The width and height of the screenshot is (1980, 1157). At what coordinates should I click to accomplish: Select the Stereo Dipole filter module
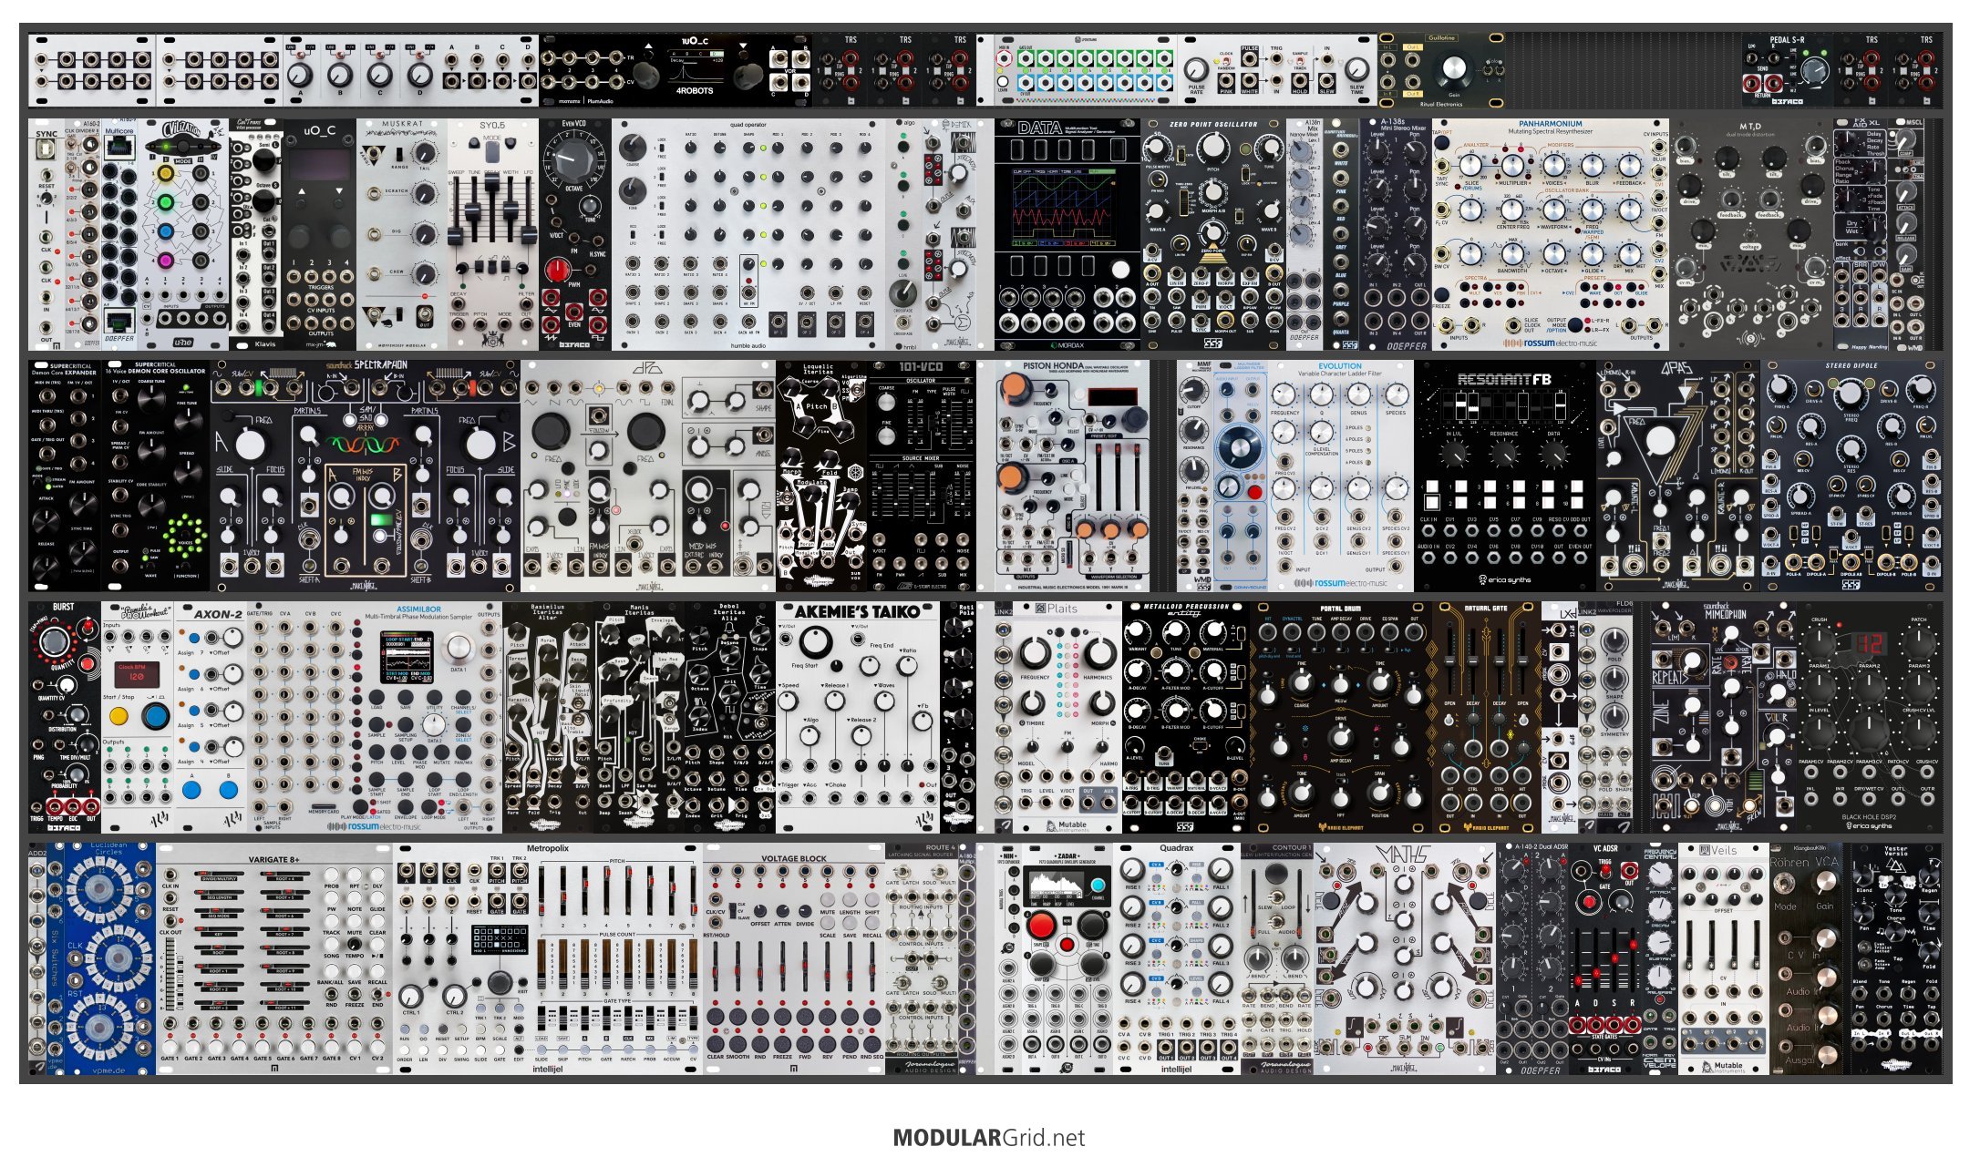[x=1851, y=476]
